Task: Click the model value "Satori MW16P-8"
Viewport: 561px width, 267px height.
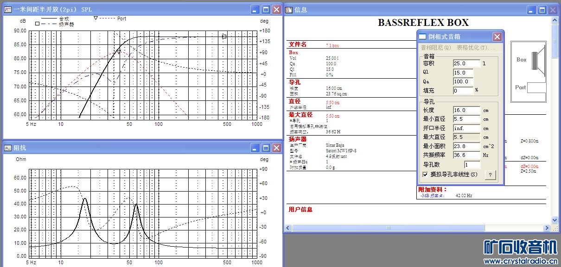Action: 341,151
